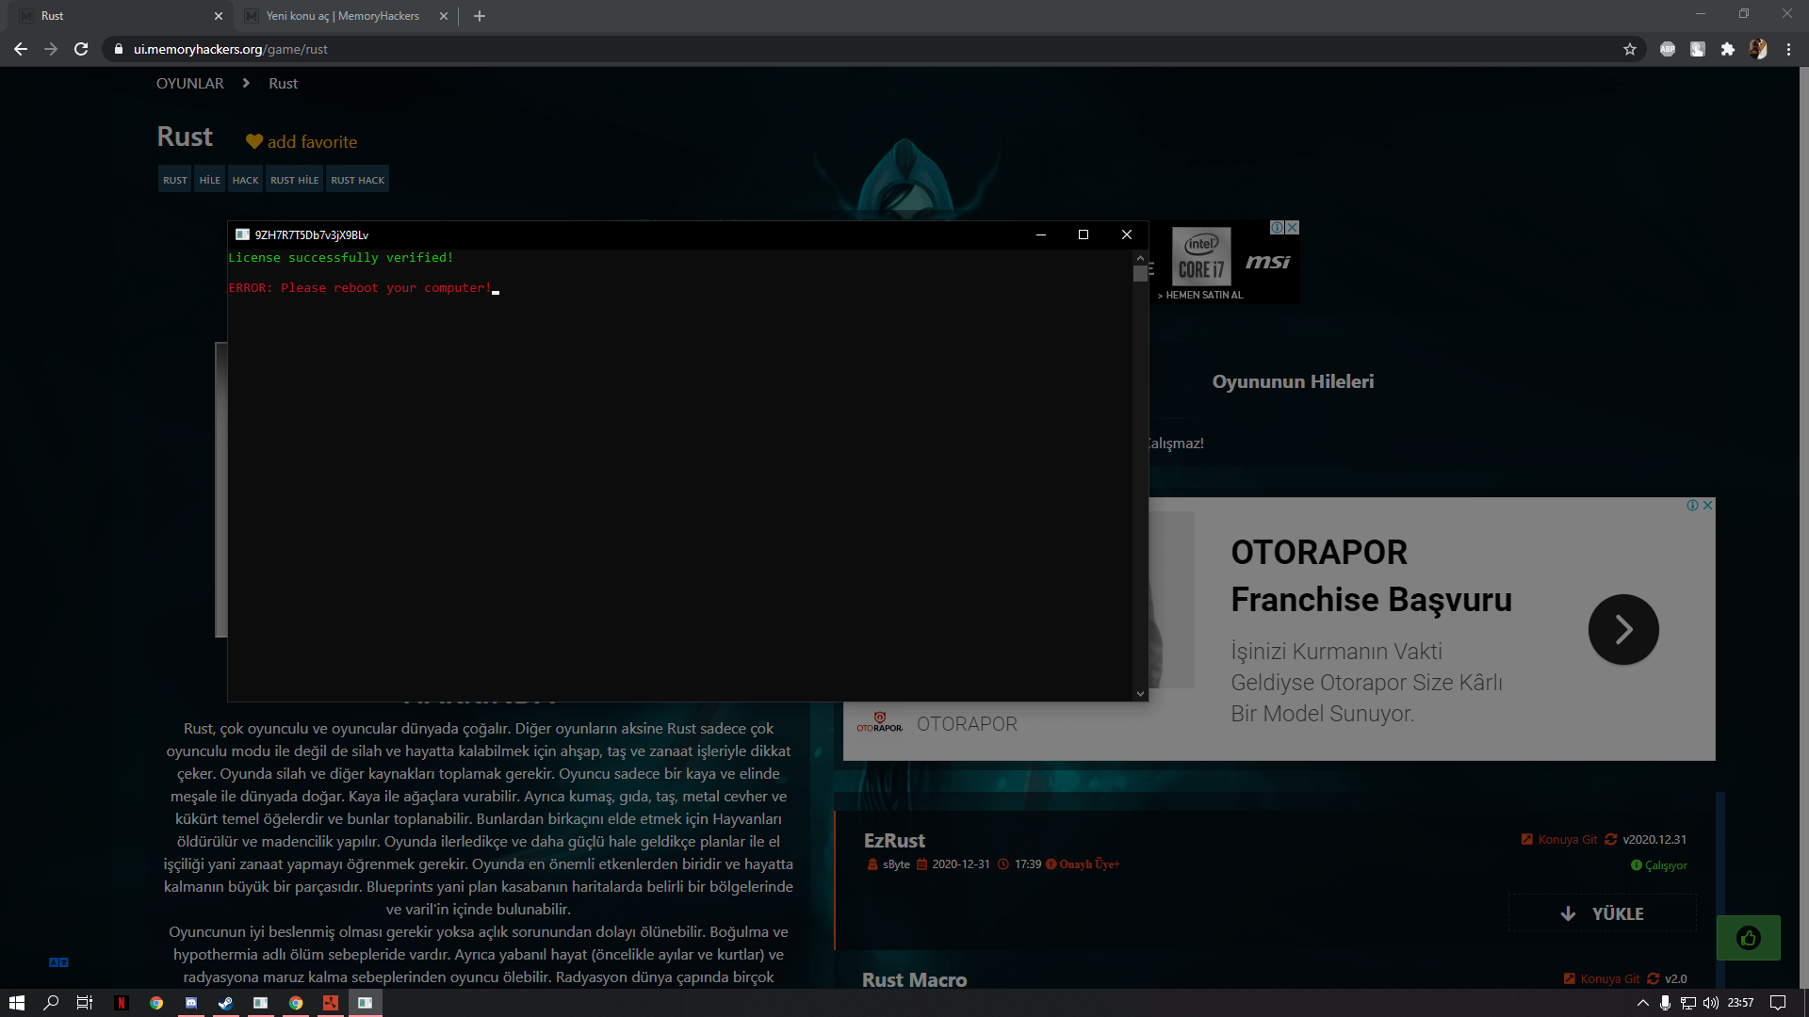Select the RUST HACK tag
This screenshot has height=1017, width=1809.
(x=358, y=180)
